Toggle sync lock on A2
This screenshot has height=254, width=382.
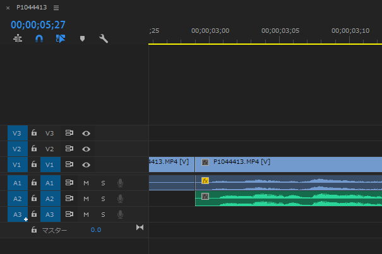coord(69,199)
